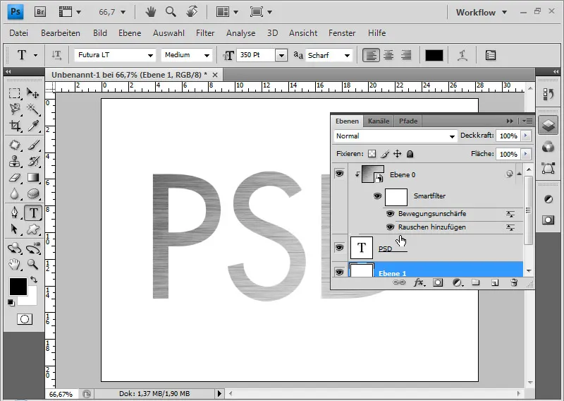Image resolution: width=564 pixels, height=401 pixels.
Task: Select the Zoom tool in toolbox
Action: click(x=32, y=265)
